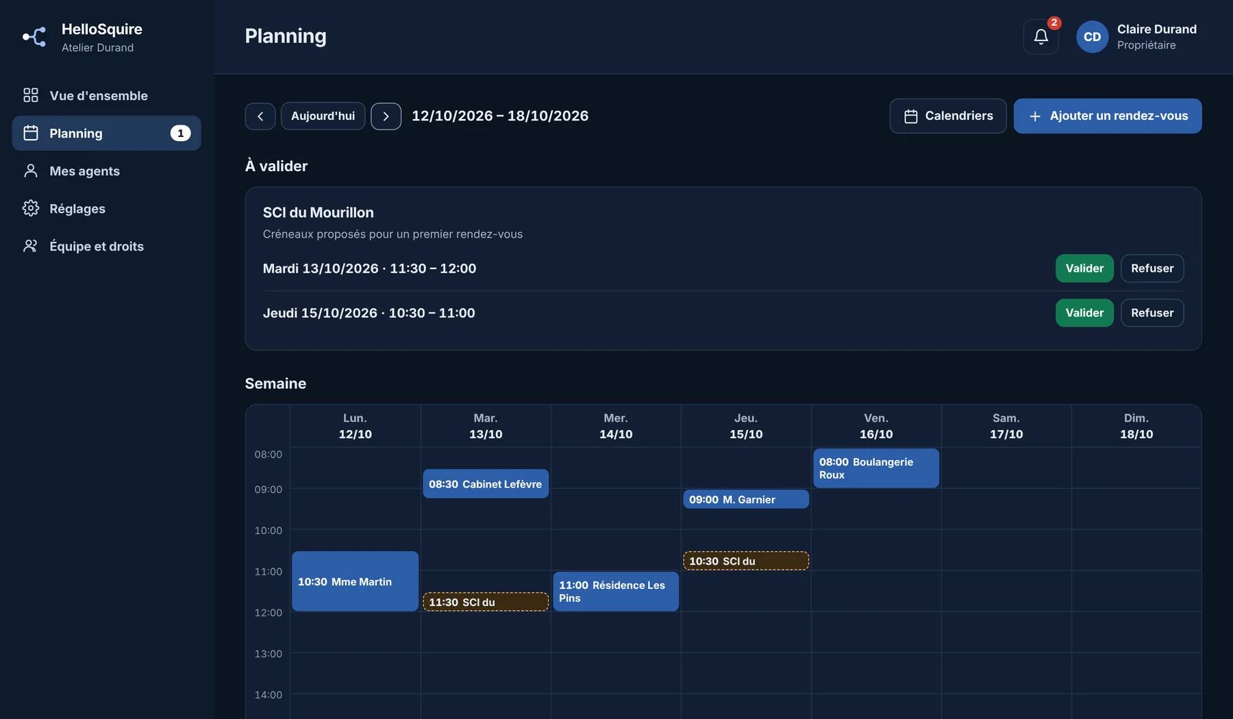The height and width of the screenshot is (719, 1233).
Task: Open the Calendriers selector
Action: coord(948,116)
